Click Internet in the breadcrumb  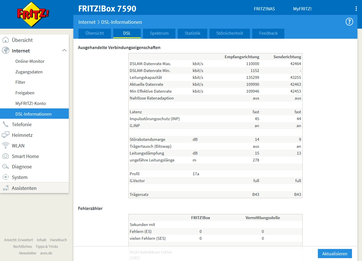pyautogui.click(x=87, y=22)
